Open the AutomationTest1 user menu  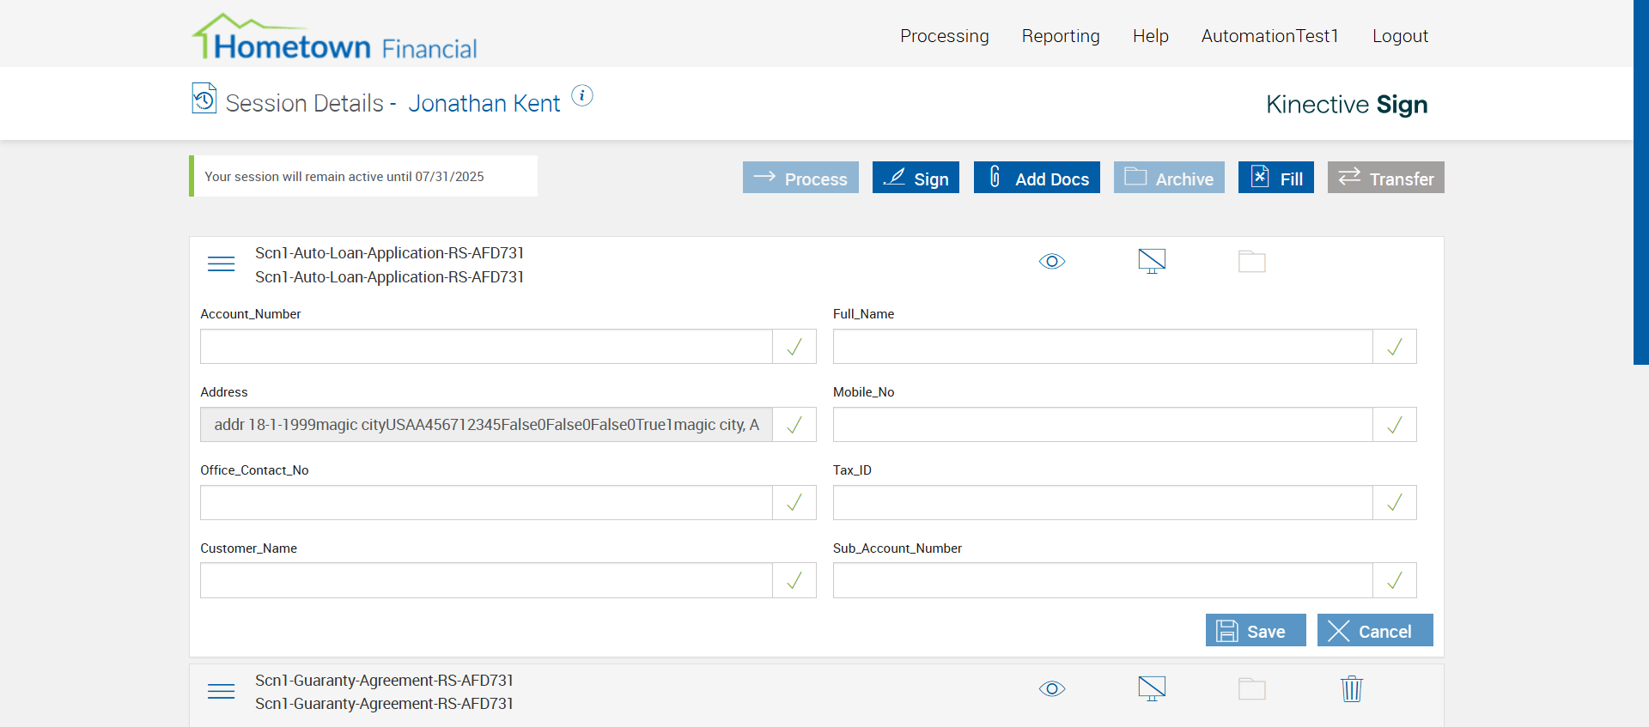pos(1269,36)
